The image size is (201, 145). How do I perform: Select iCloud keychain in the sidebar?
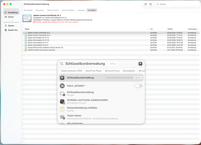click(x=11, y=17)
